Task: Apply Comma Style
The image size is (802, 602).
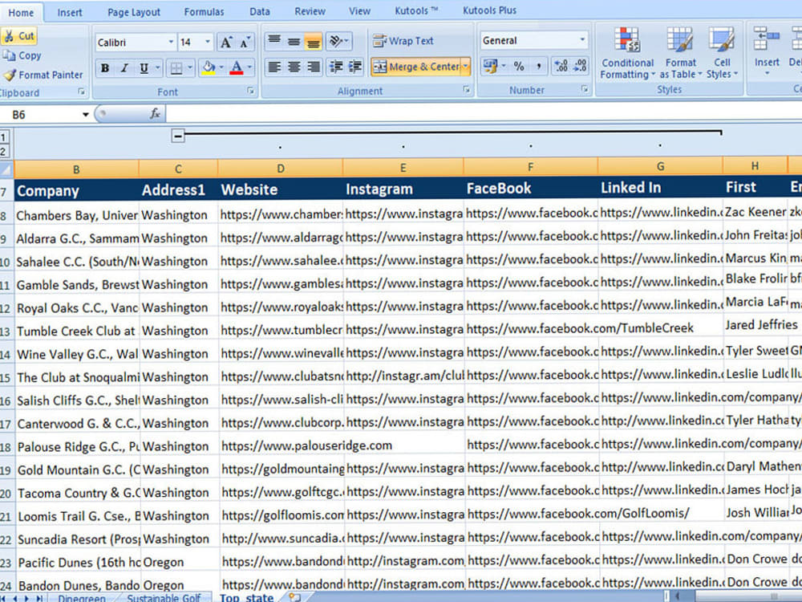Action: [x=539, y=66]
